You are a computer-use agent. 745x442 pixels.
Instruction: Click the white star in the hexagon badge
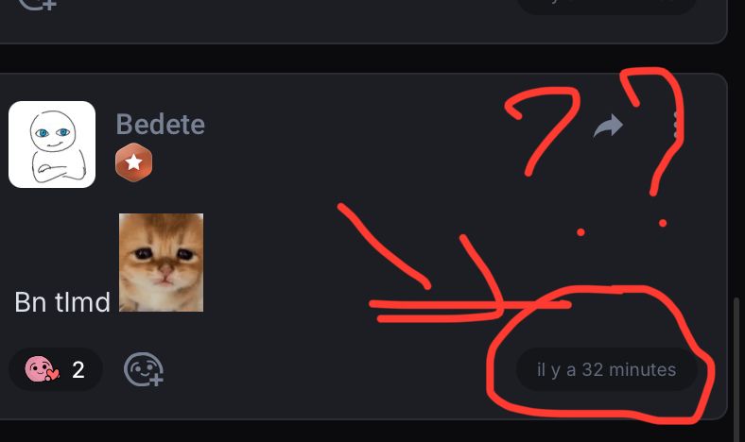[x=134, y=162]
